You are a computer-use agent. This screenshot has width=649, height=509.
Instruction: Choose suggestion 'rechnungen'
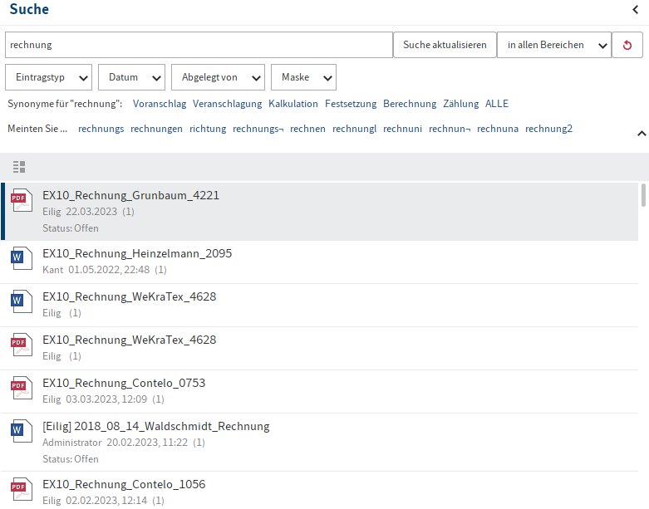(x=156, y=129)
